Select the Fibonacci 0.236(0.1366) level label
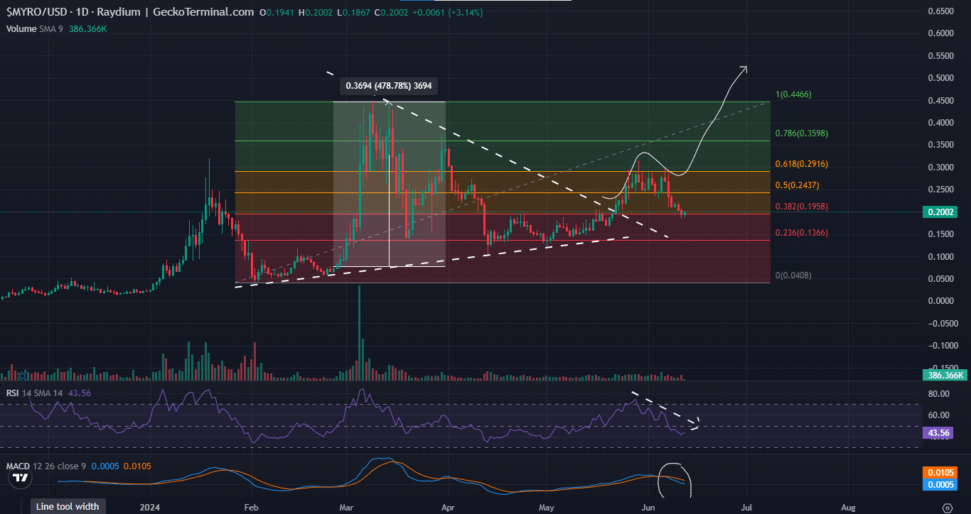Image resolution: width=971 pixels, height=514 pixels. coord(801,233)
